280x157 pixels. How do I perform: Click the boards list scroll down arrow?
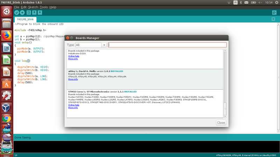click(x=225, y=117)
